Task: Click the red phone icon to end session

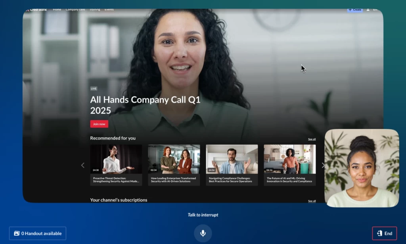Action: tap(379, 233)
